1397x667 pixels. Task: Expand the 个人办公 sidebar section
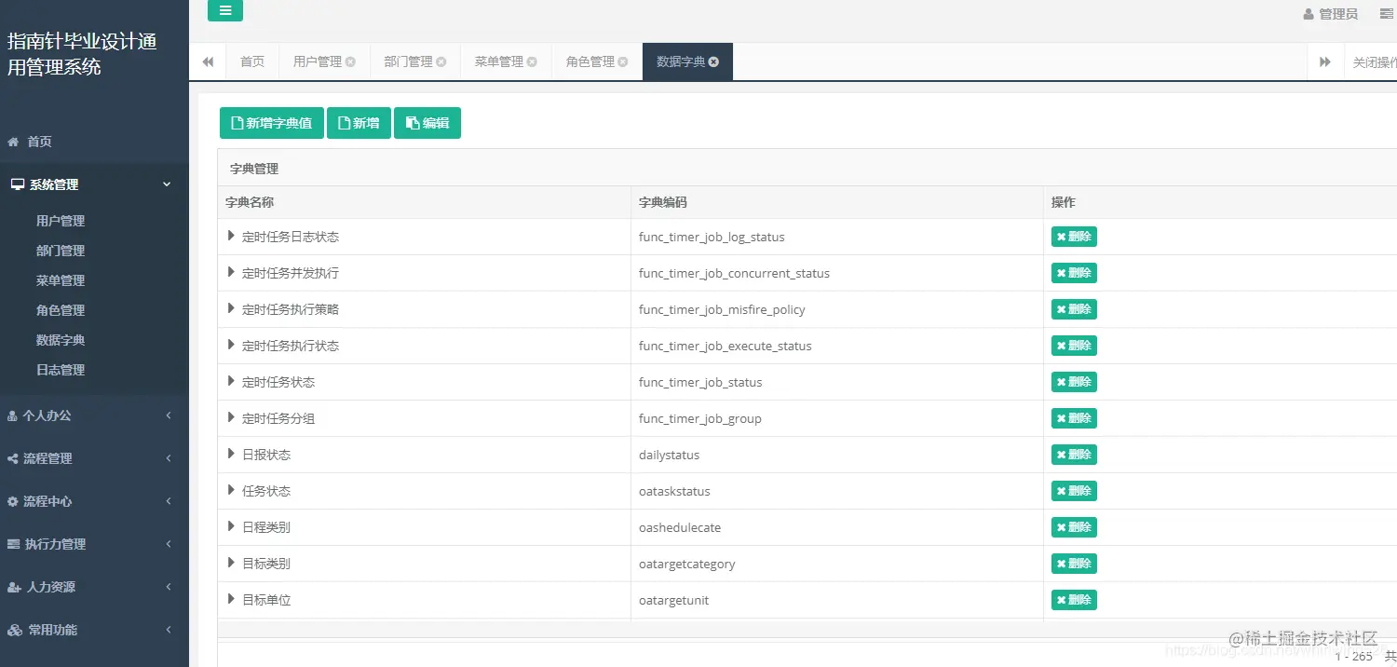pyautogui.click(x=94, y=415)
